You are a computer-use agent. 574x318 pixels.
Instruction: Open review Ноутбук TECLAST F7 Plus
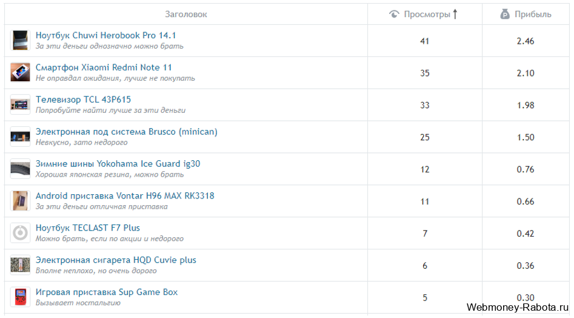(x=88, y=228)
